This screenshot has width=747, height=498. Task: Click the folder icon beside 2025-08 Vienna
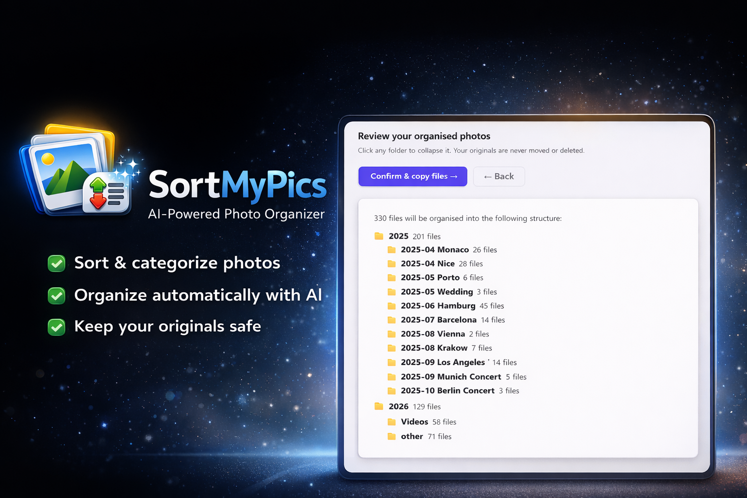click(392, 334)
